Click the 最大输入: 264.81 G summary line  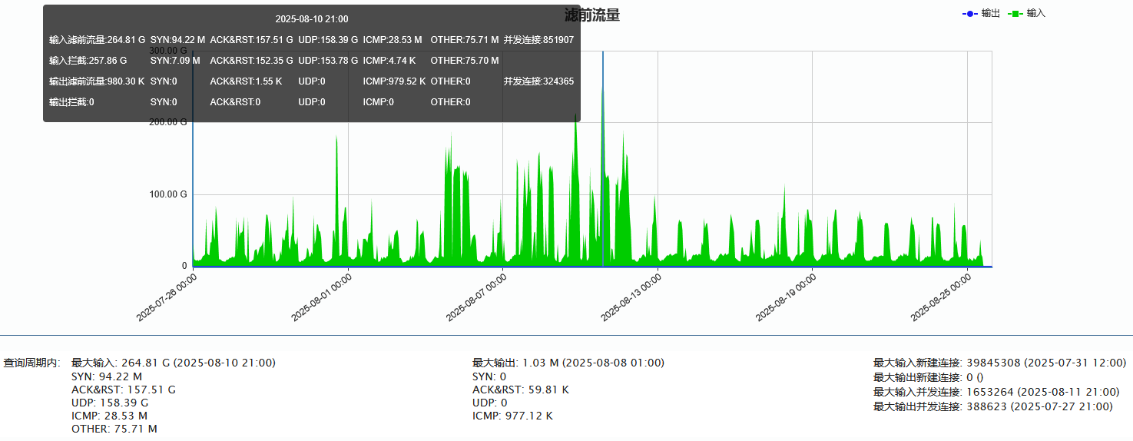(x=173, y=363)
